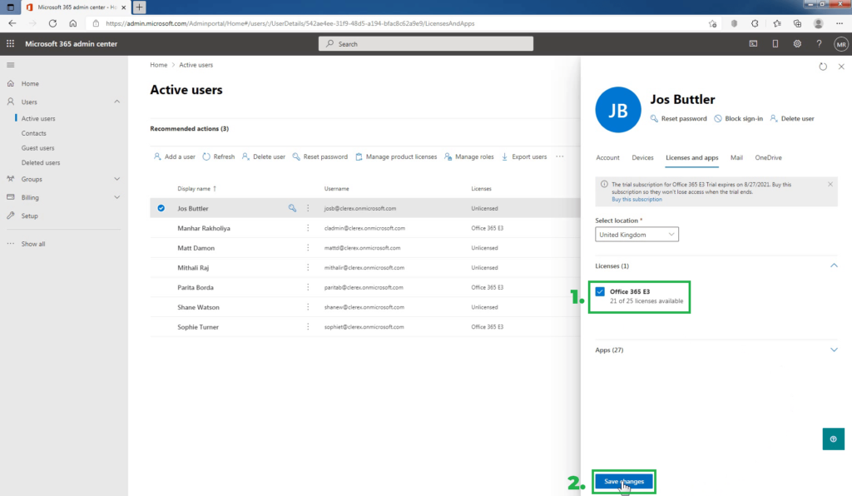The width and height of the screenshot is (852, 496).
Task: Click the Cloud Shell icon in the header
Action: (753, 43)
